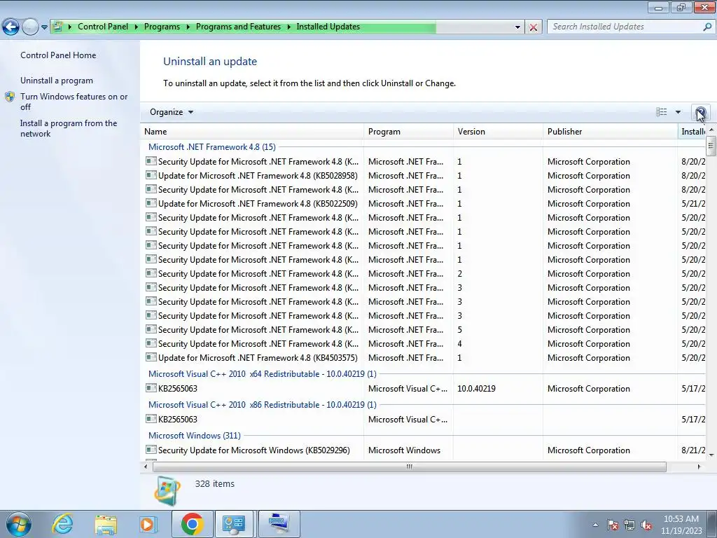This screenshot has width=717, height=538.
Task: Expand arrow after Programs breadcrumb
Action: 188,27
